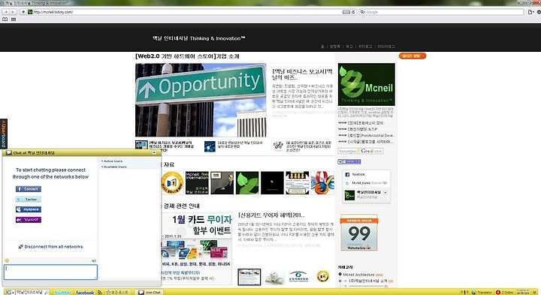The image size is (541, 295).
Task: Click the Gmail address badge
Action: (x=361, y=151)
